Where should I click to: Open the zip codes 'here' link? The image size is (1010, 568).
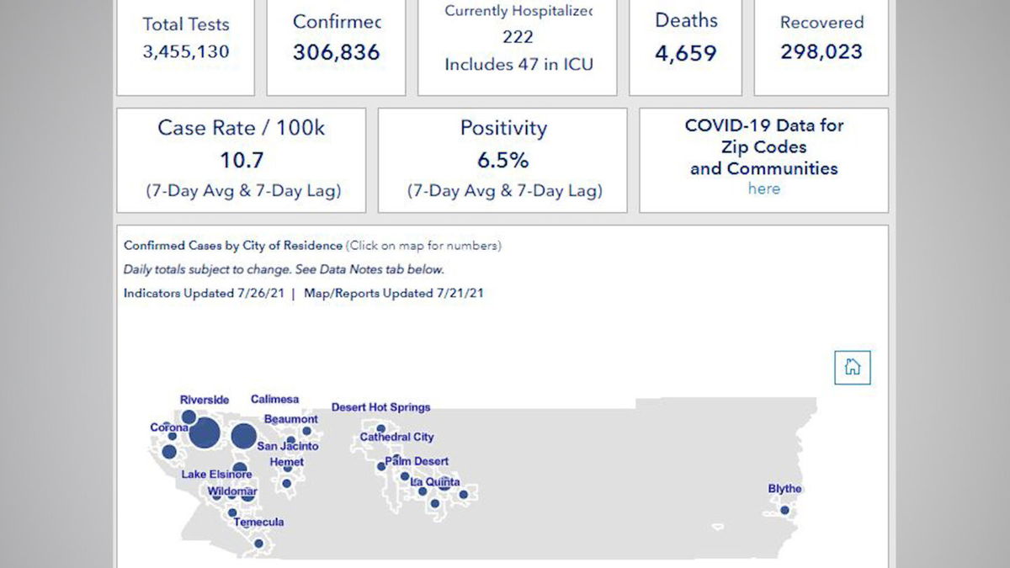(763, 188)
